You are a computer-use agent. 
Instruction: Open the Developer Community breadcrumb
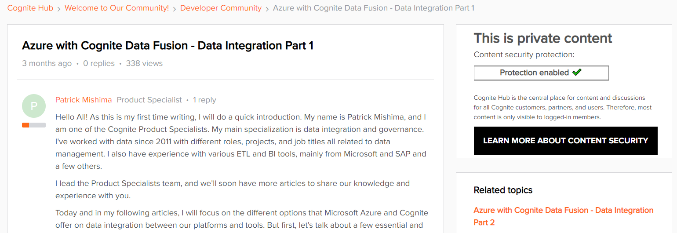click(x=221, y=8)
